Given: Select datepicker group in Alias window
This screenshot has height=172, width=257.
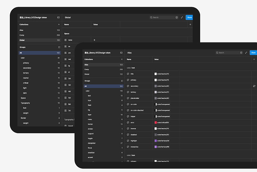Looking at the screenshot, I should point(104,143).
